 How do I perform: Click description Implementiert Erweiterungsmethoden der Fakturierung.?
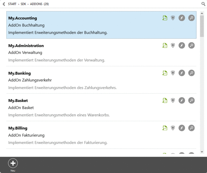(58, 143)
